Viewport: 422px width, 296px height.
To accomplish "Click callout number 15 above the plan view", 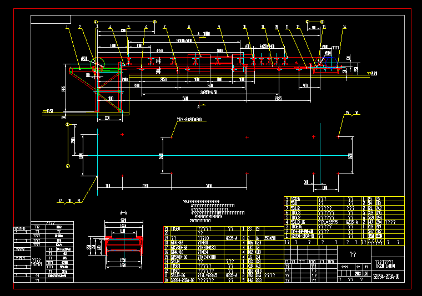I will tap(347, 113).
